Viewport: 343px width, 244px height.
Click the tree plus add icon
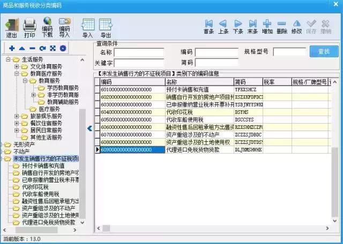tap(12, 48)
